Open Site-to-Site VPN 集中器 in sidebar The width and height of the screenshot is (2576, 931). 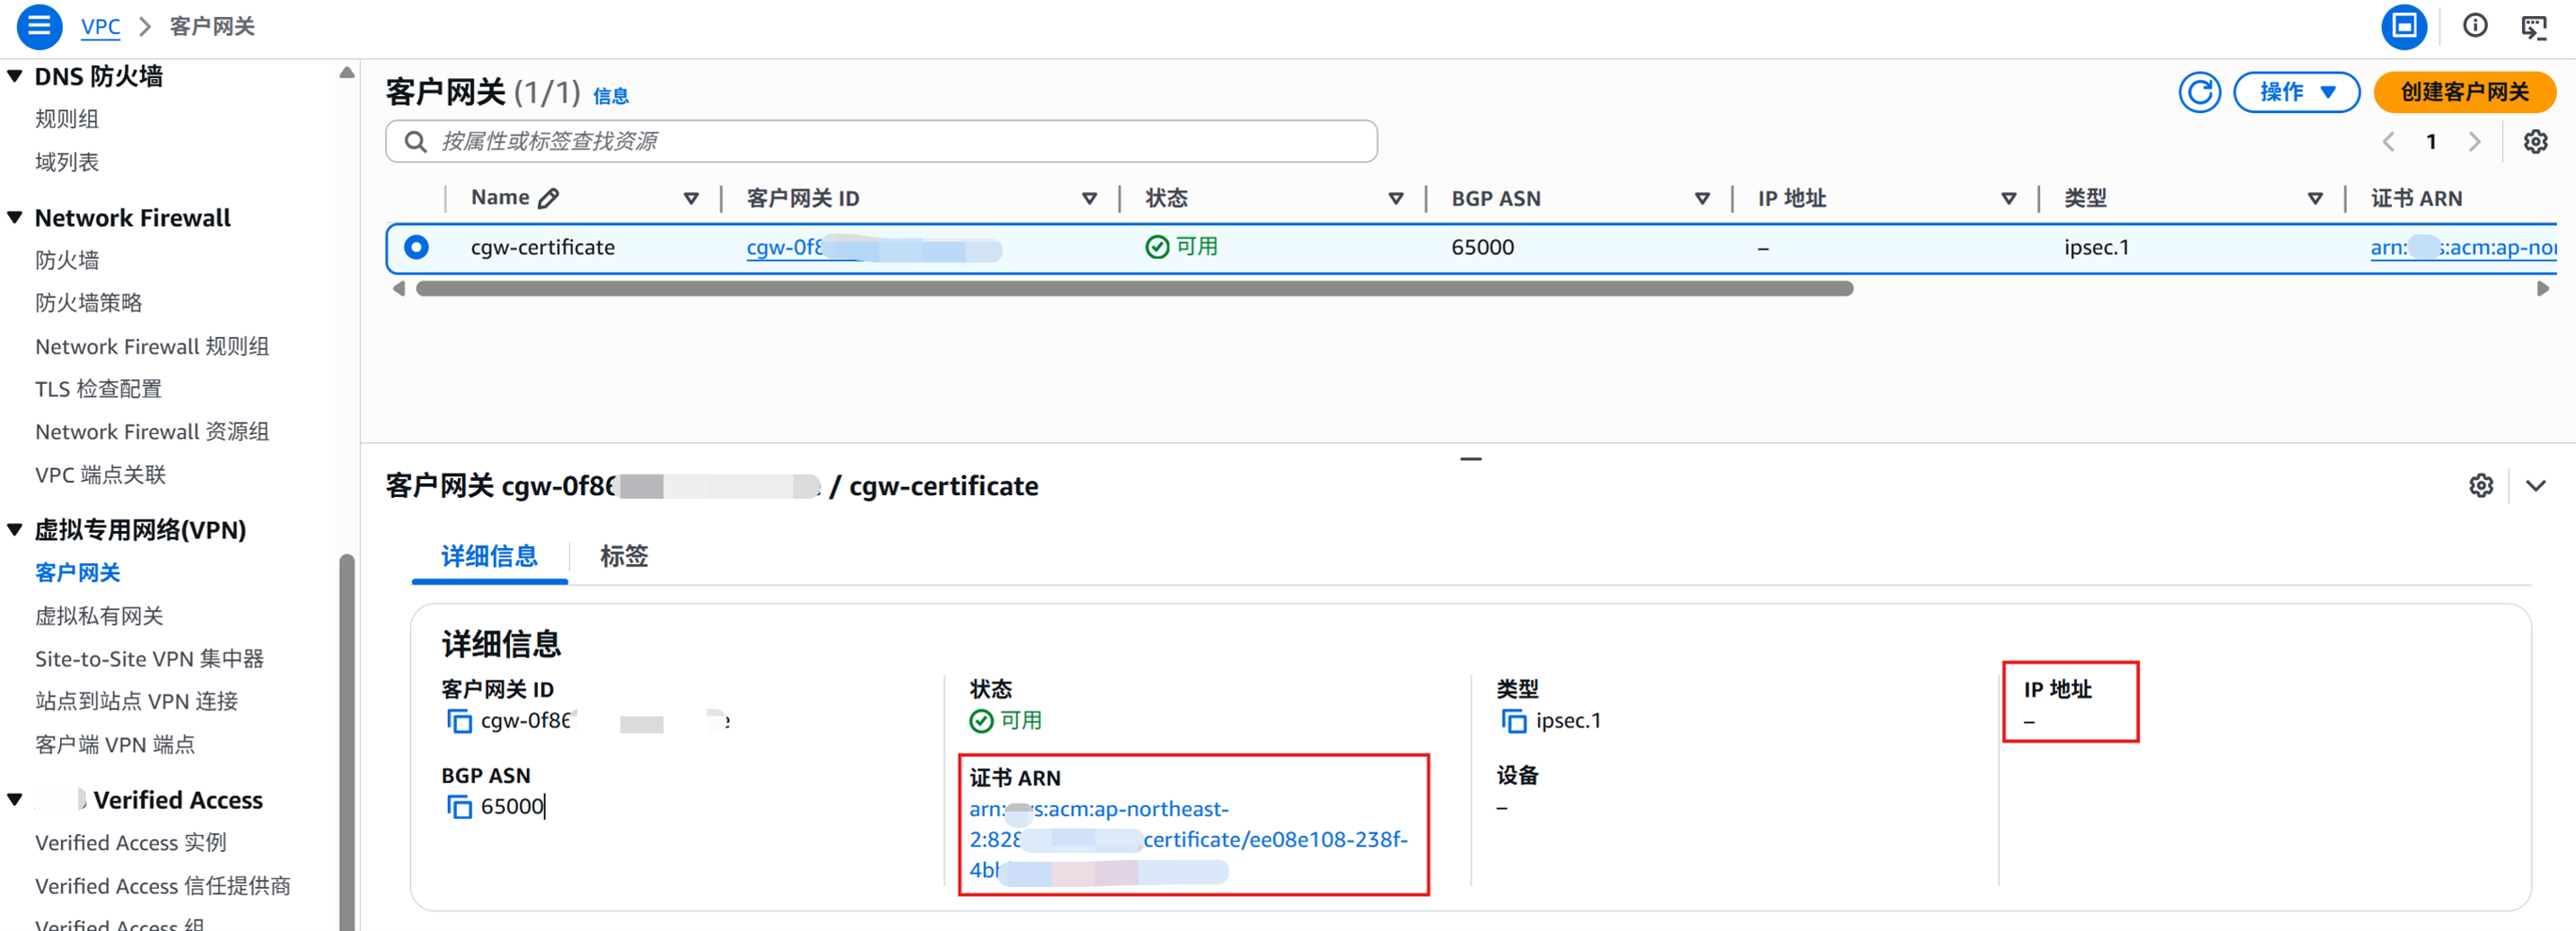click(149, 658)
